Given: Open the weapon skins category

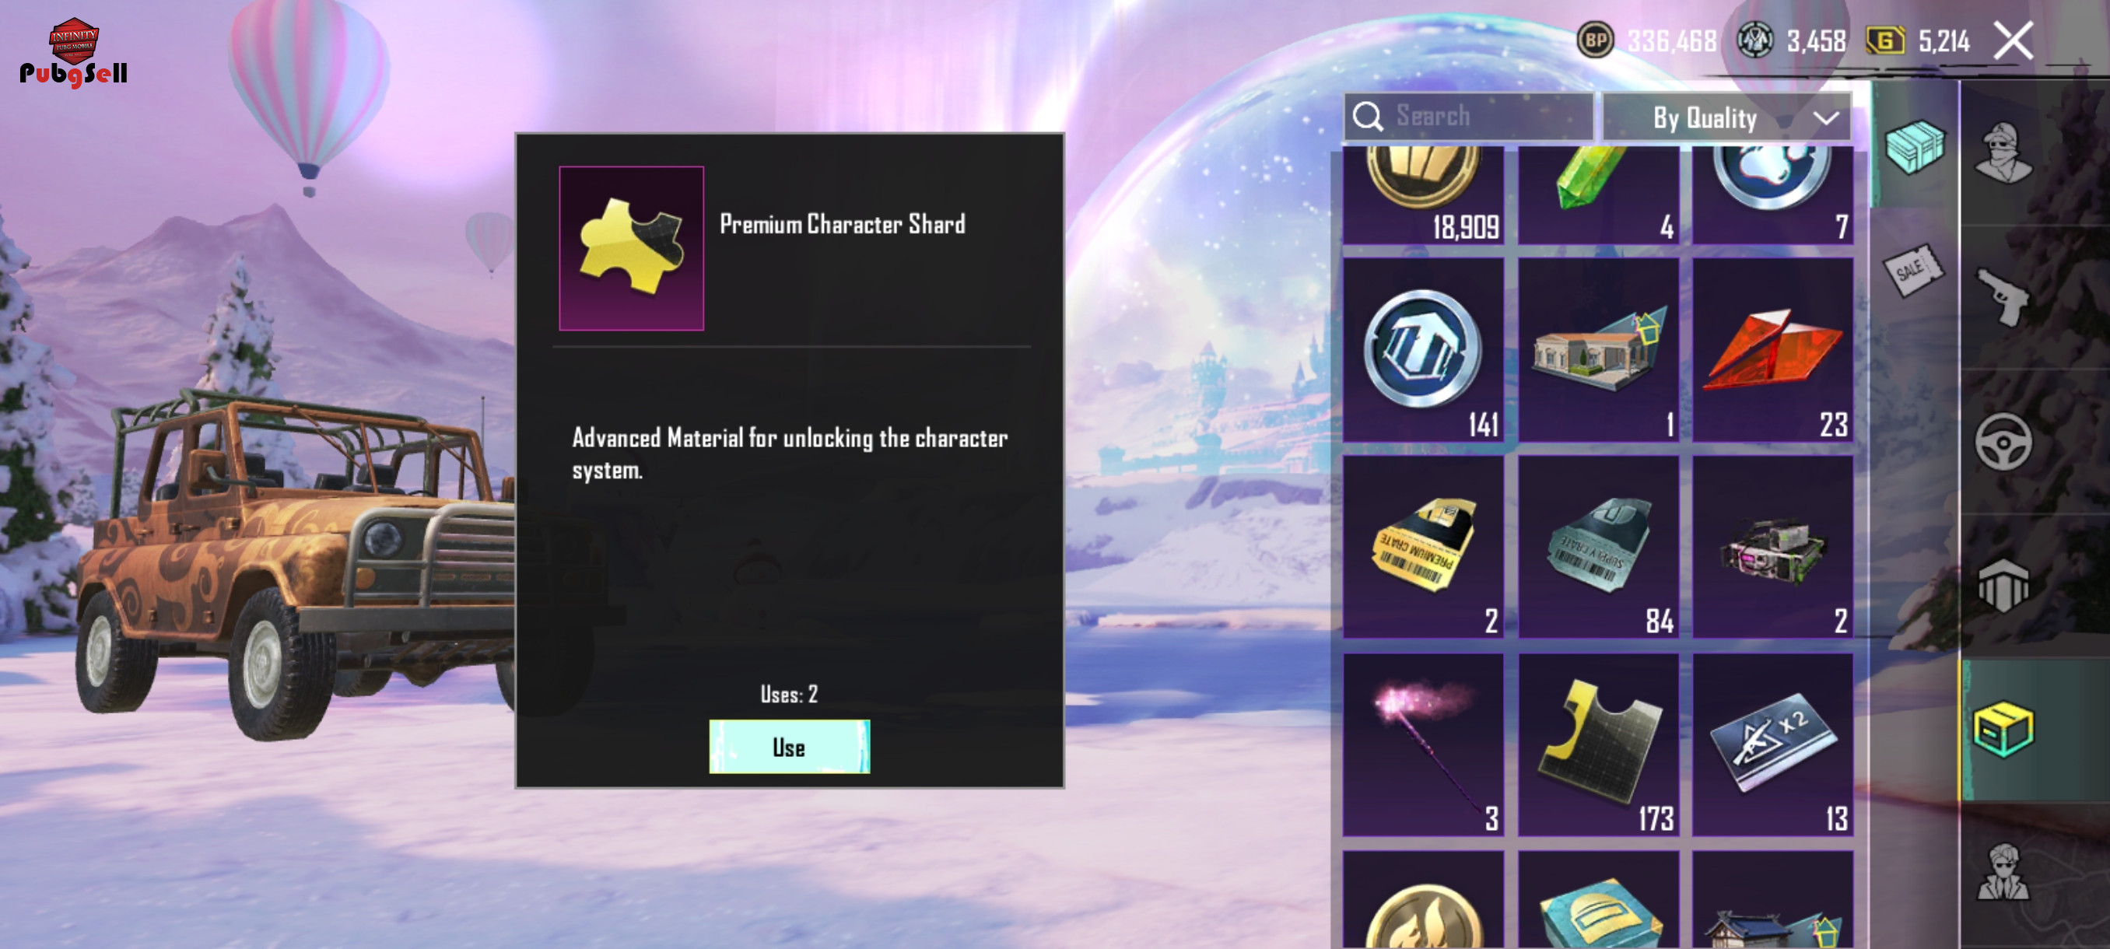Looking at the screenshot, I should pos(2002,296).
